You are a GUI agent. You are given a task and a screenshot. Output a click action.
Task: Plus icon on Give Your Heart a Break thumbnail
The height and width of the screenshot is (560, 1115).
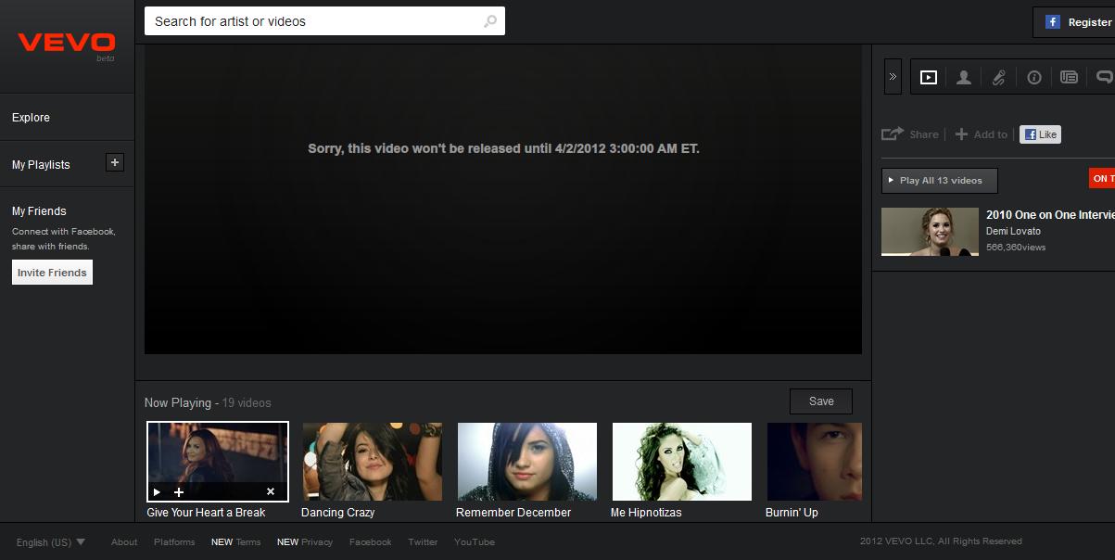(179, 492)
